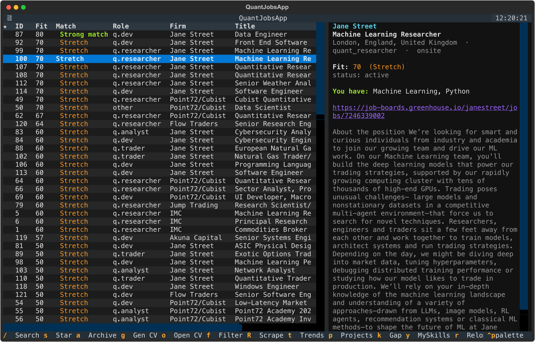Sort table by Match column header
The height and width of the screenshot is (342, 535).
66,26
